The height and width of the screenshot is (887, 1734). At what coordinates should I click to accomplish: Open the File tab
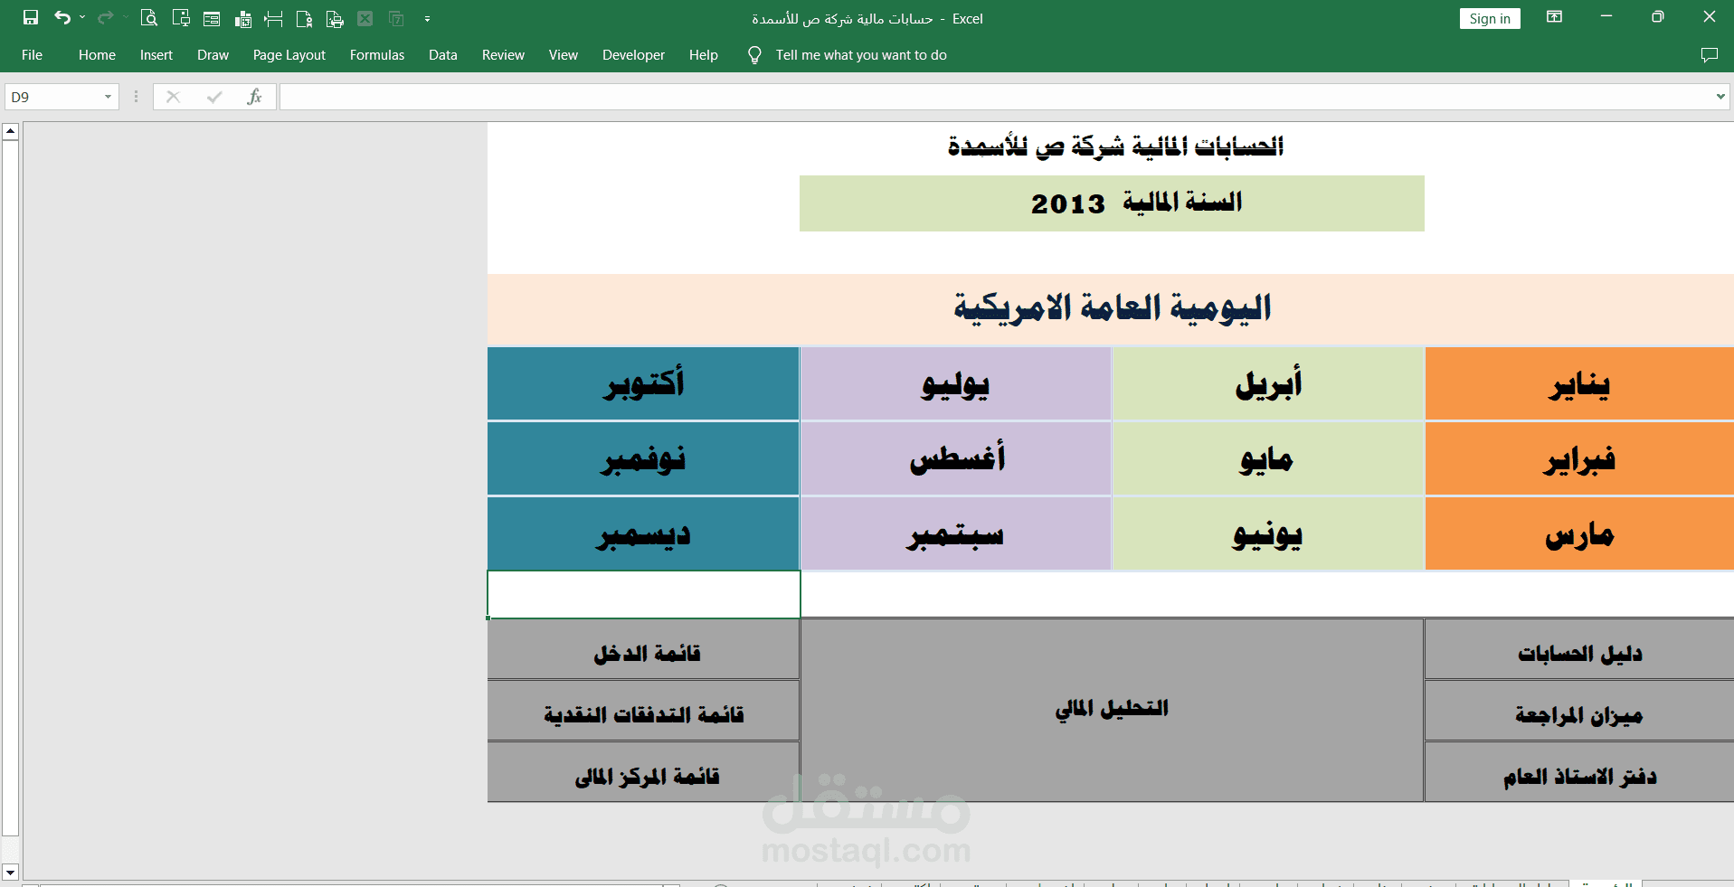click(x=32, y=55)
